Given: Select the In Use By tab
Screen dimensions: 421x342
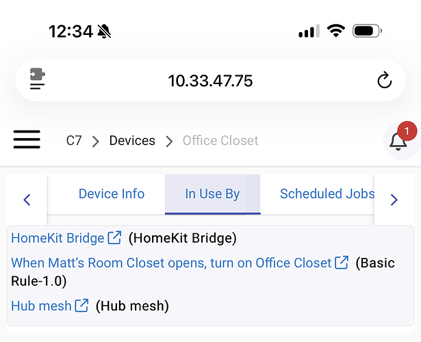Looking at the screenshot, I should point(212,194).
